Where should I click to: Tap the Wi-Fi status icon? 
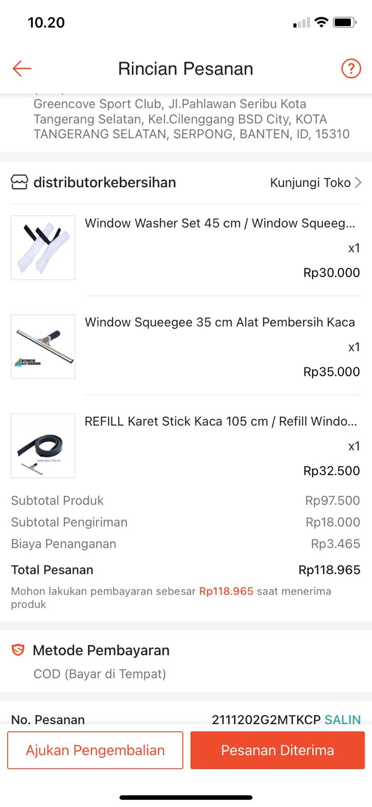coord(321,22)
